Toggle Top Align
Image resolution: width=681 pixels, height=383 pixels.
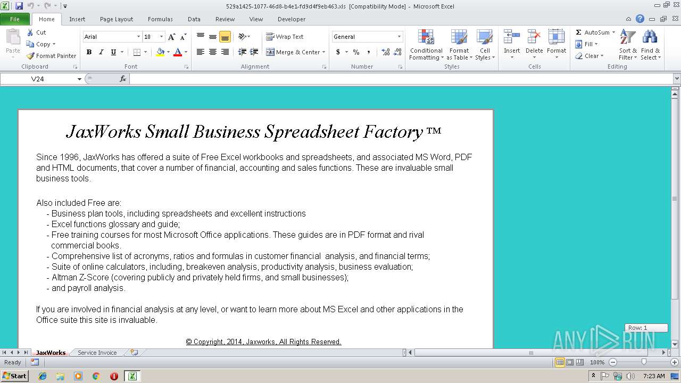click(201, 37)
